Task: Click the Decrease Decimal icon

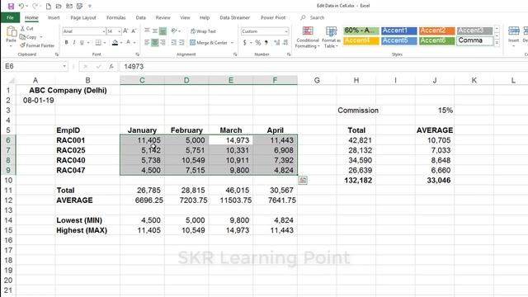Action: (x=285, y=42)
